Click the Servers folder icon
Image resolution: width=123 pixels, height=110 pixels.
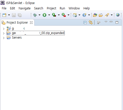pyautogui.click(x=9, y=38)
